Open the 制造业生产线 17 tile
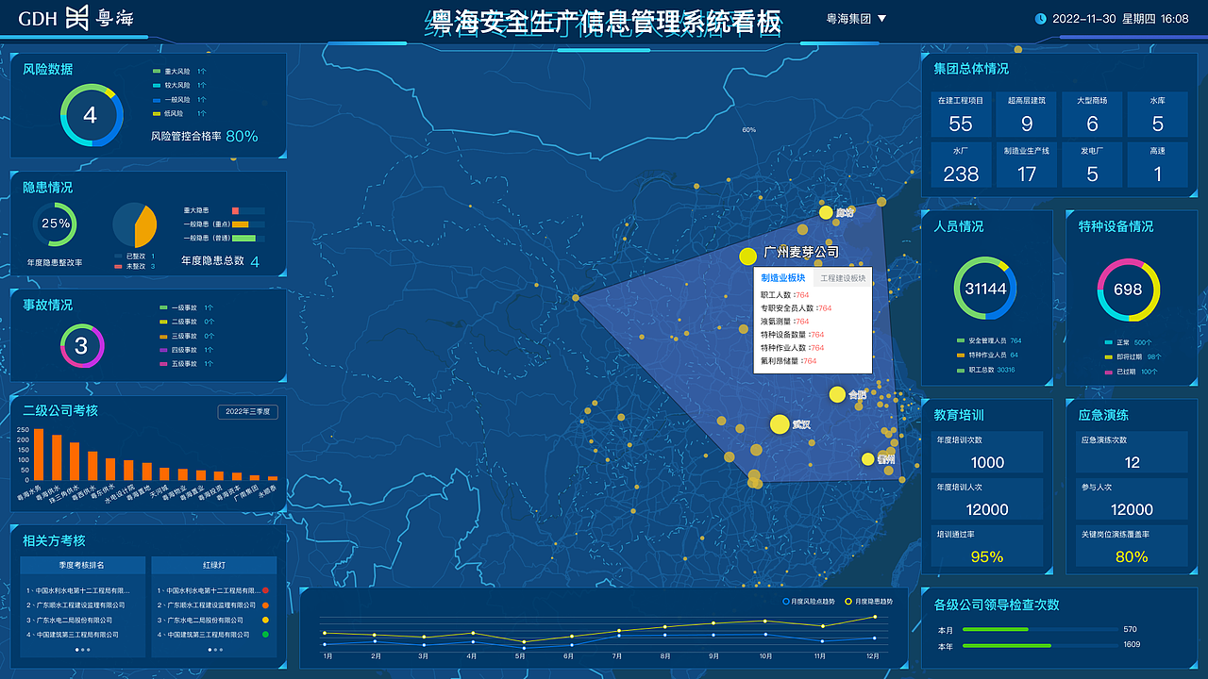 tap(1027, 165)
